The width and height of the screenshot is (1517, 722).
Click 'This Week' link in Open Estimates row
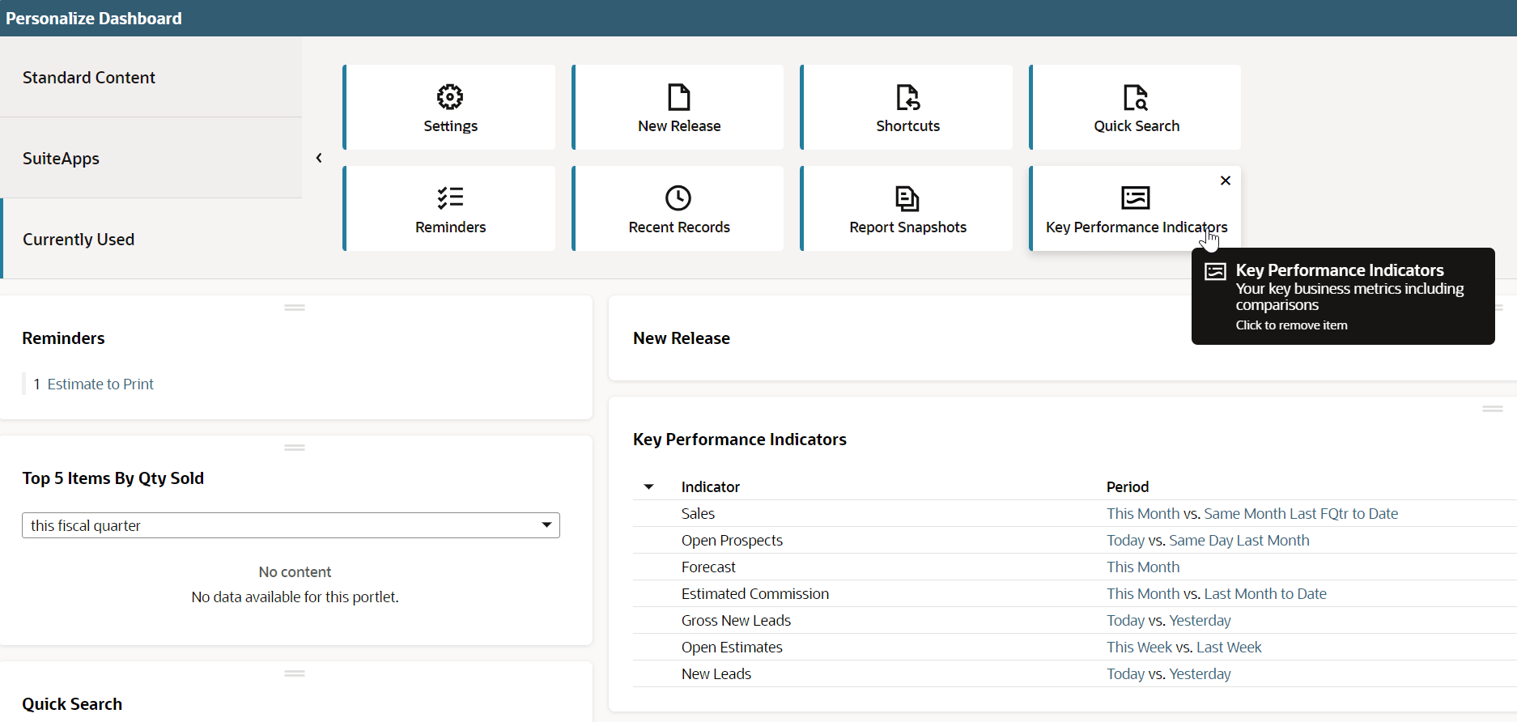click(x=1139, y=648)
